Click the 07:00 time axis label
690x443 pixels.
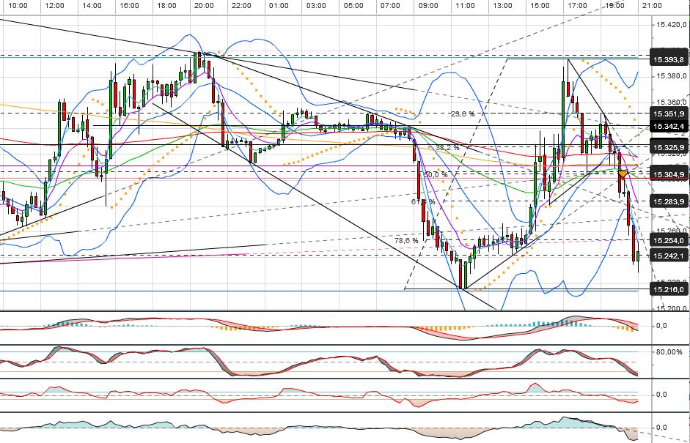tap(391, 6)
